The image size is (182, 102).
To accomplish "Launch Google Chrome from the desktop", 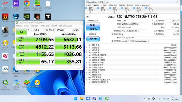I will [27, 6].
